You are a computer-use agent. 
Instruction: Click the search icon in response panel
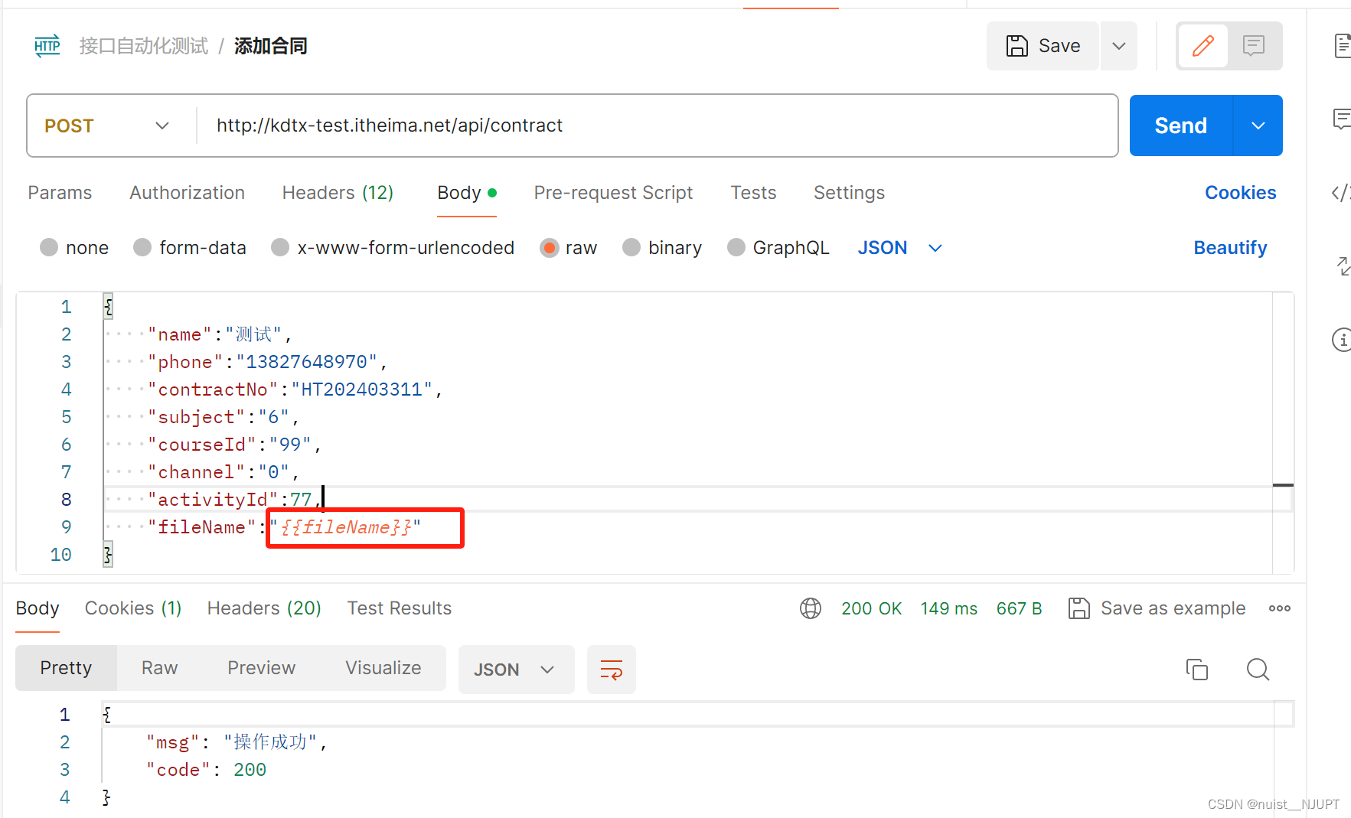pos(1257,670)
